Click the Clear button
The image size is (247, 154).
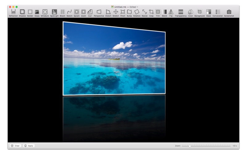click(15, 146)
